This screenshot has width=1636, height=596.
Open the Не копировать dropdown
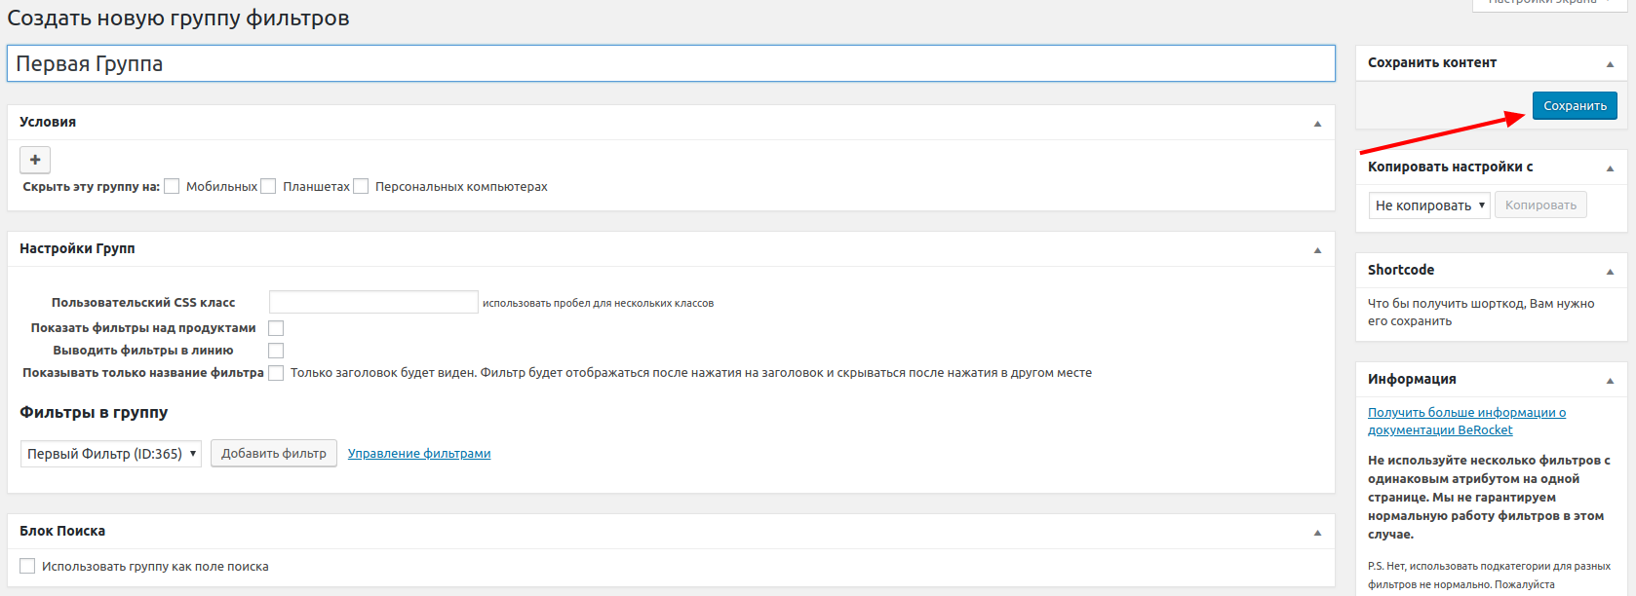pyautogui.click(x=1428, y=205)
